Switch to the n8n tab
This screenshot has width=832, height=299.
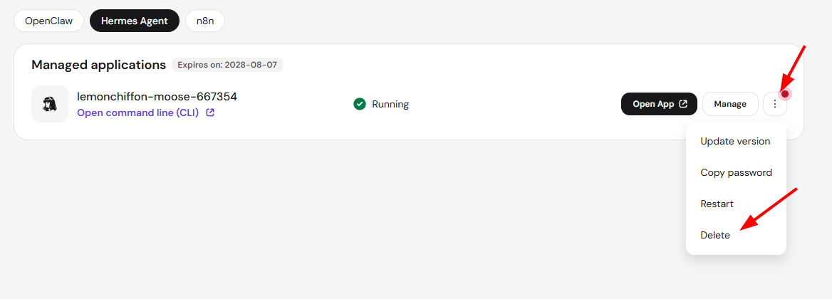coord(205,21)
